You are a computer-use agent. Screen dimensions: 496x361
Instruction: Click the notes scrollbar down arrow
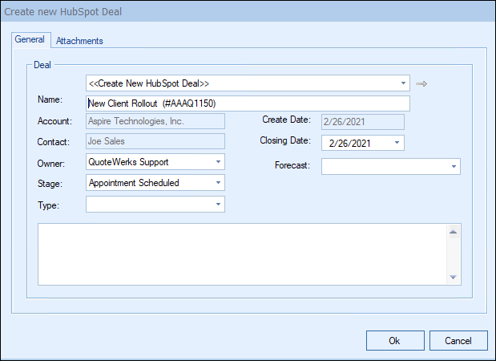point(453,277)
